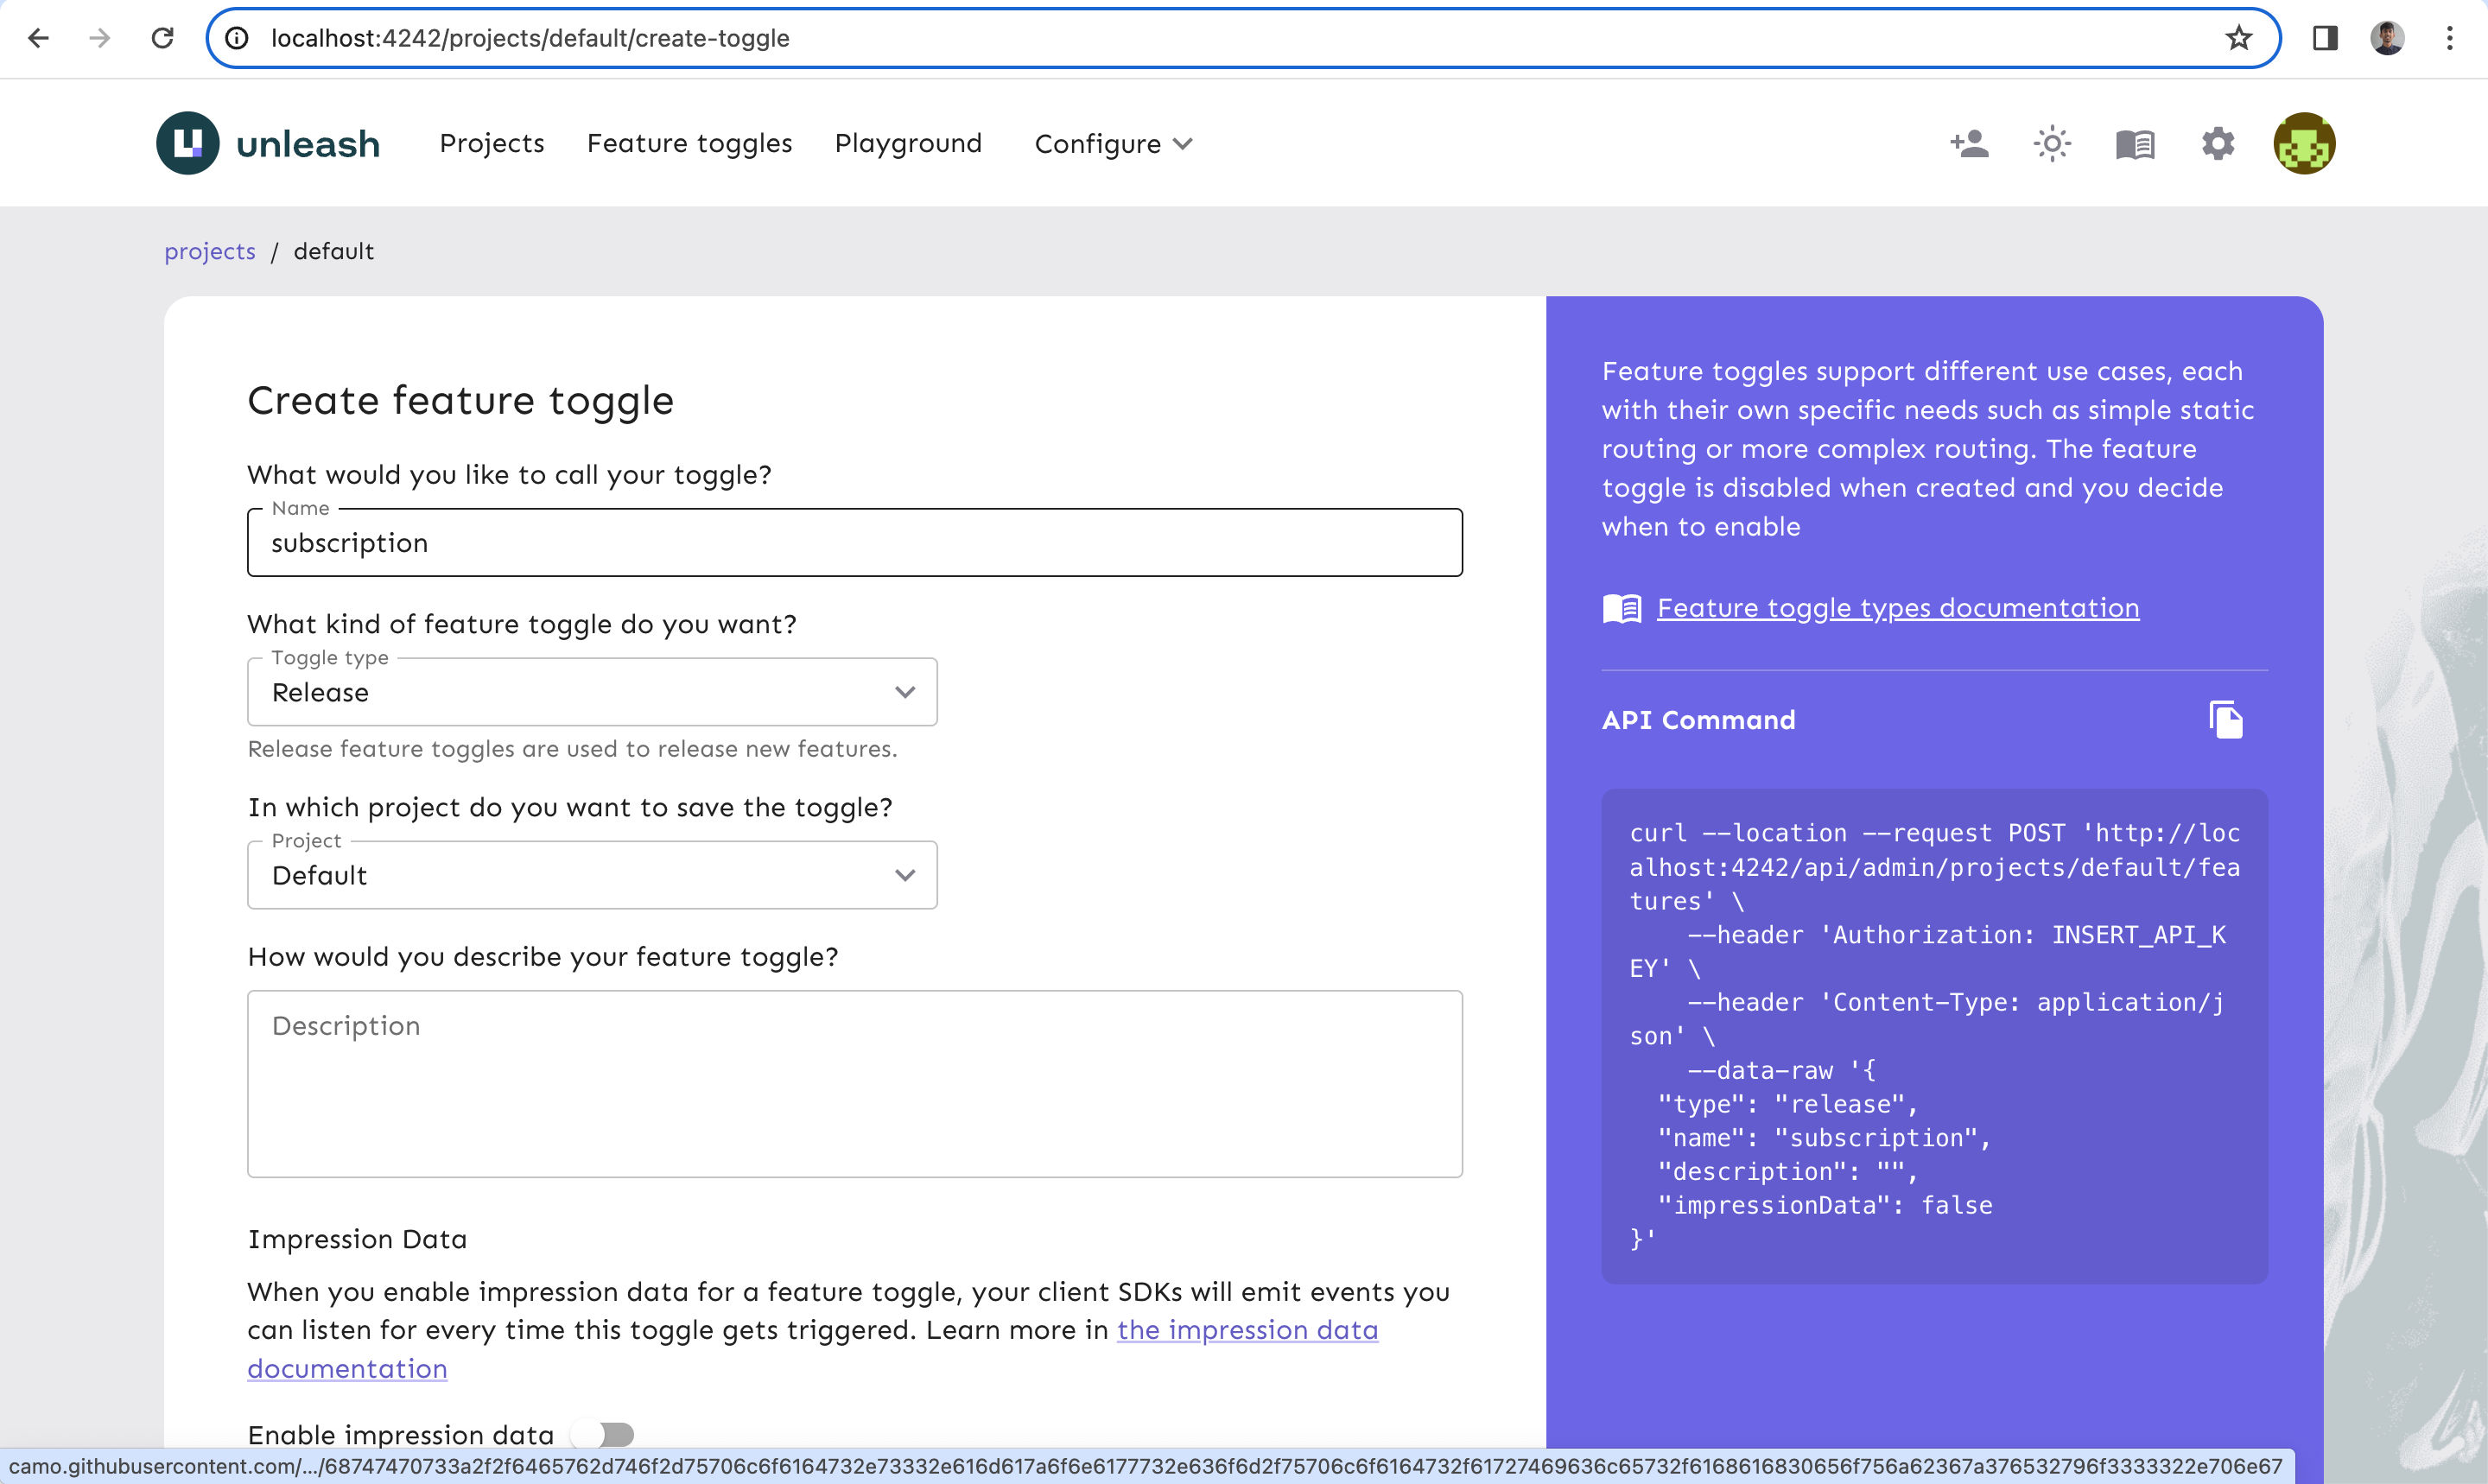Viewport: 2488px width, 1484px height.
Task: Expand the Toggle type dropdown
Action: [x=592, y=691]
